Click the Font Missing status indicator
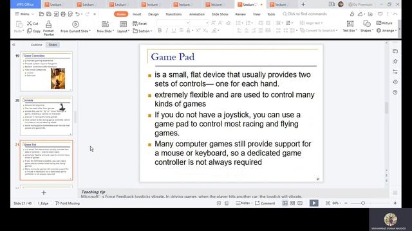 coord(67,203)
